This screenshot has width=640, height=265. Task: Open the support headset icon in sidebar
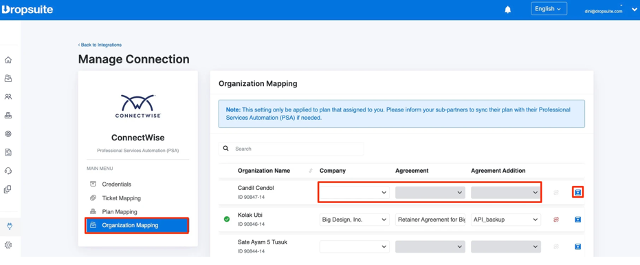(8, 171)
